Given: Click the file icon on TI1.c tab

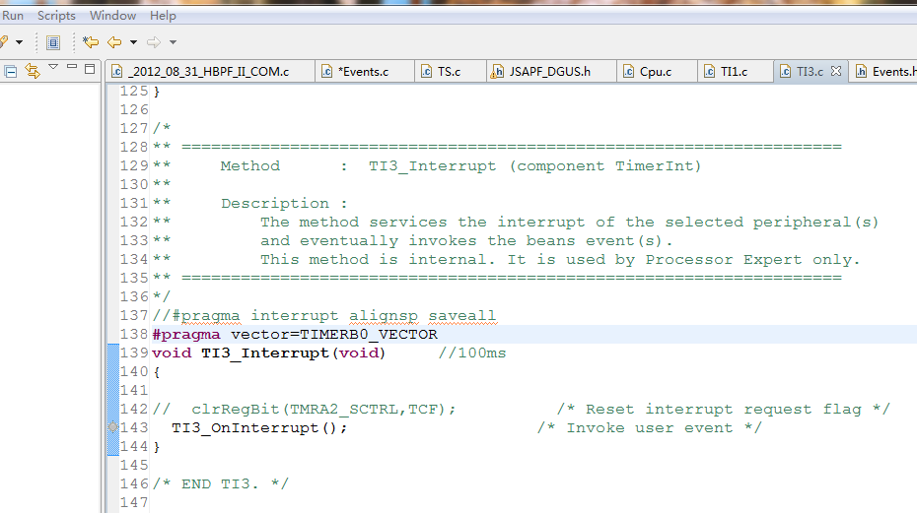Looking at the screenshot, I should [x=709, y=71].
